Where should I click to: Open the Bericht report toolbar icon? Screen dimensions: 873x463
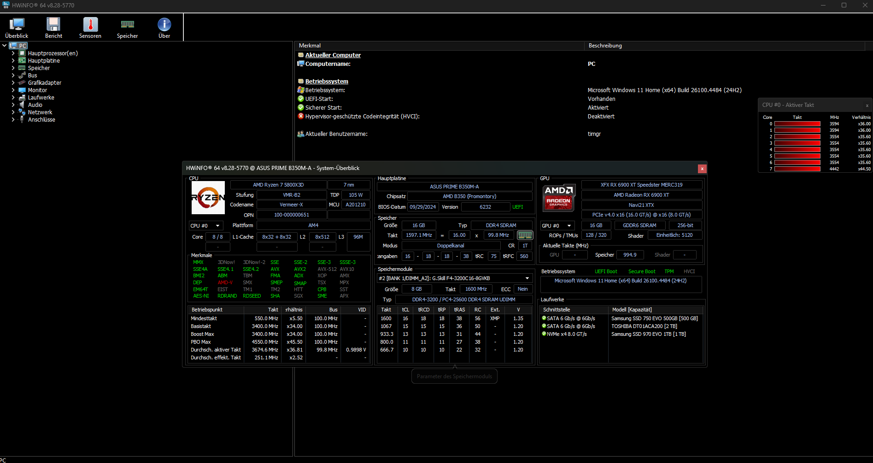[53, 28]
